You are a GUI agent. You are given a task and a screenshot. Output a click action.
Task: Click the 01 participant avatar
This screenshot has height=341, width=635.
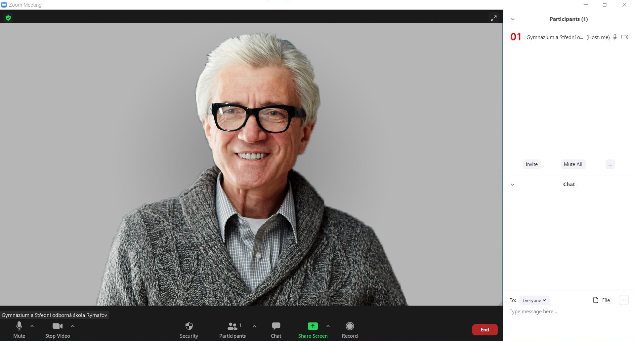tap(516, 37)
